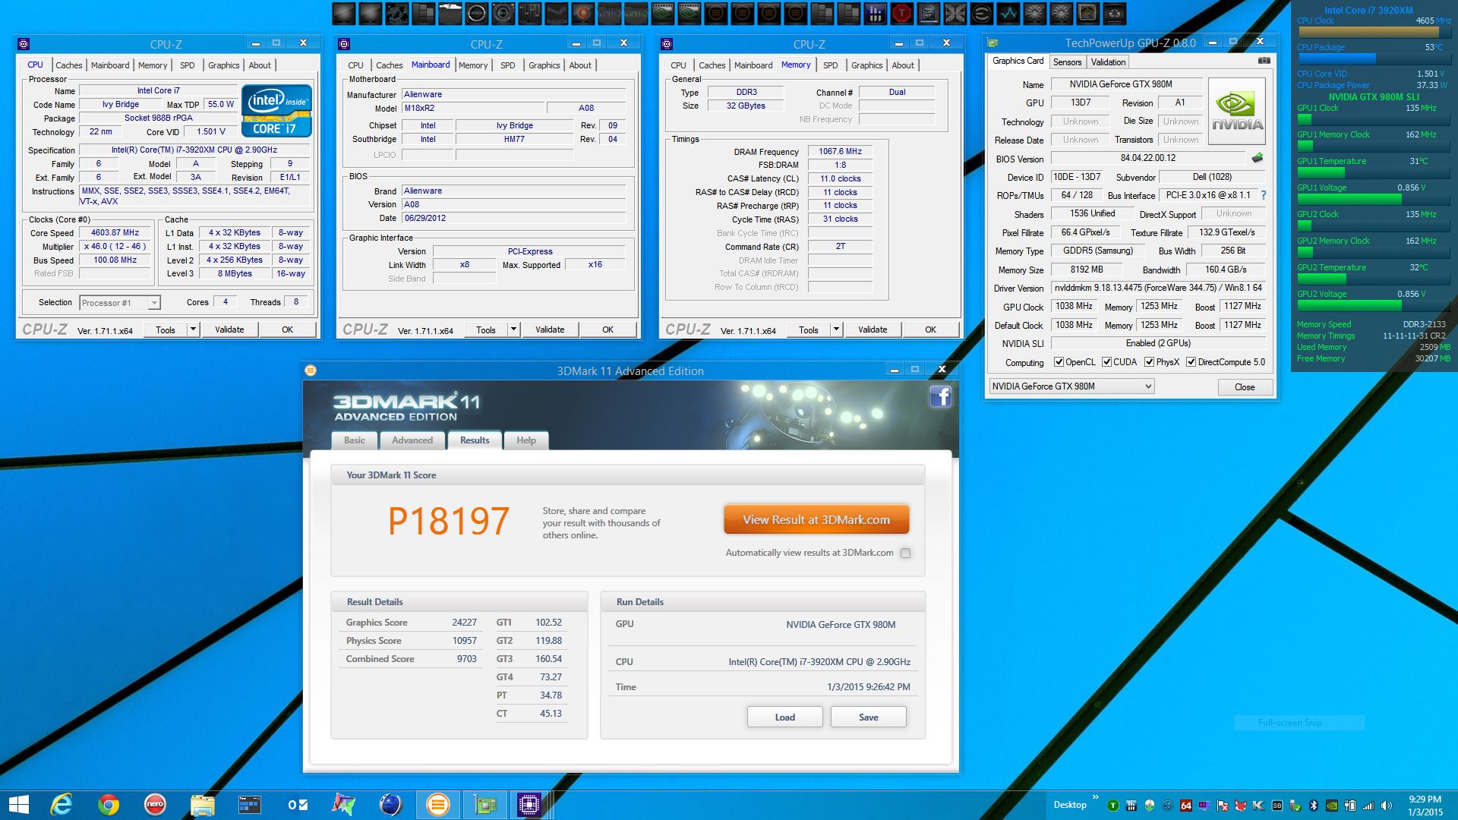Expand hidden Desktop toolbar chevron on taskbar
The image size is (1458, 820).
coord(1096,797)
